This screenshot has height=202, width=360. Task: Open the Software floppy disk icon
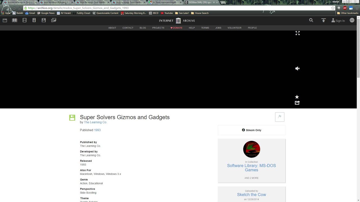(x=44, y=20)
